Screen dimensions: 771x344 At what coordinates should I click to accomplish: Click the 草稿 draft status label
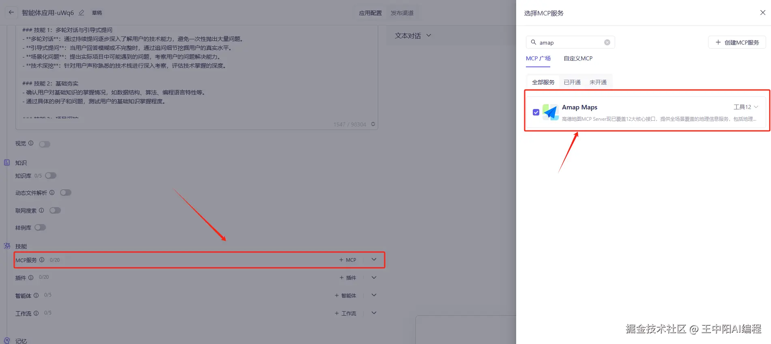97,13
